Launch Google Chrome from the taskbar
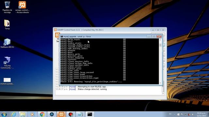The image size is (209, 117). pos(42,114)
